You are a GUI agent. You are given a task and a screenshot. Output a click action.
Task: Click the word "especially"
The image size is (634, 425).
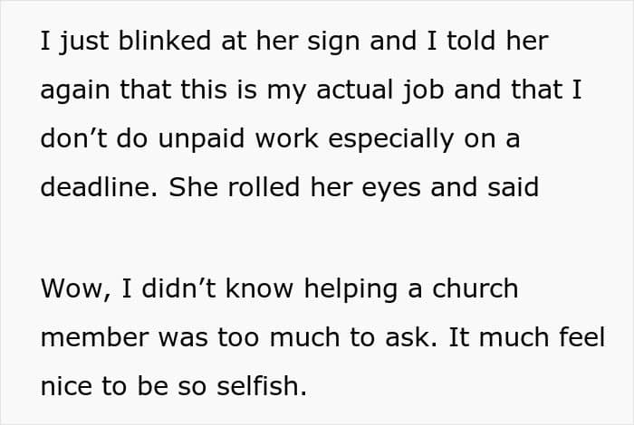click(391, 138)
